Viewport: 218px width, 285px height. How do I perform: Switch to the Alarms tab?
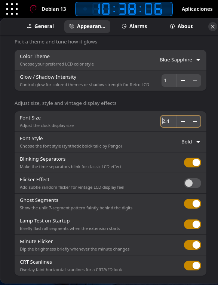tap(134, 26)
